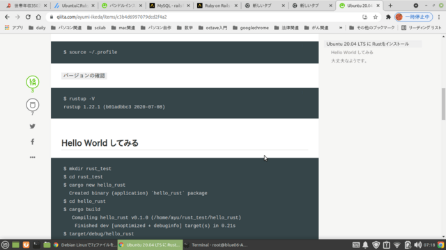The height and width of the screenshot is (250, 446).
Task: Open the notifications bell in tray
Action: tap(365, 244)
